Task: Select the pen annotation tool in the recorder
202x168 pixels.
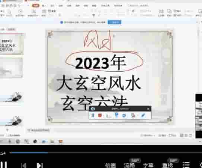Action: (143, 115)
